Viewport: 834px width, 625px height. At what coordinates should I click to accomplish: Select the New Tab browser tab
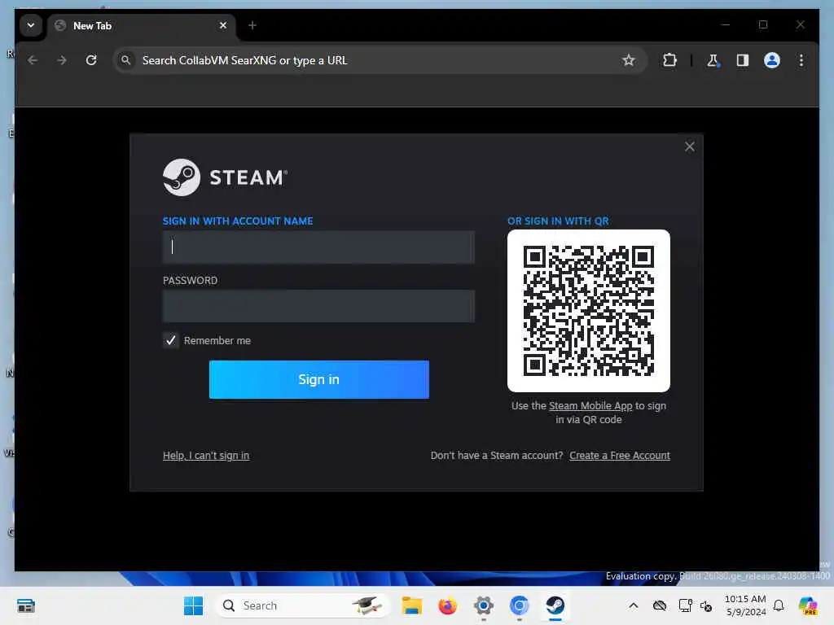(142, 25)
